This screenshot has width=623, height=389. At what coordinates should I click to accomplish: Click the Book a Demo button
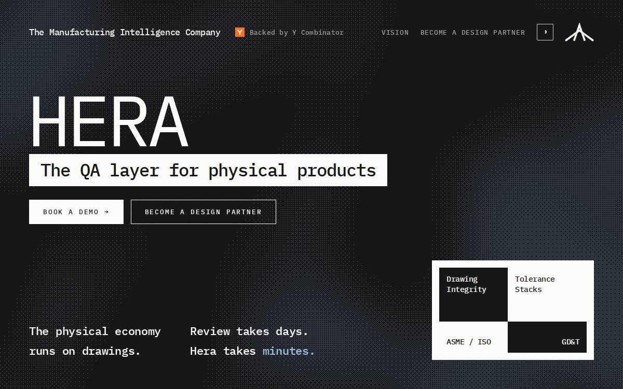click(x=76, y=212)
